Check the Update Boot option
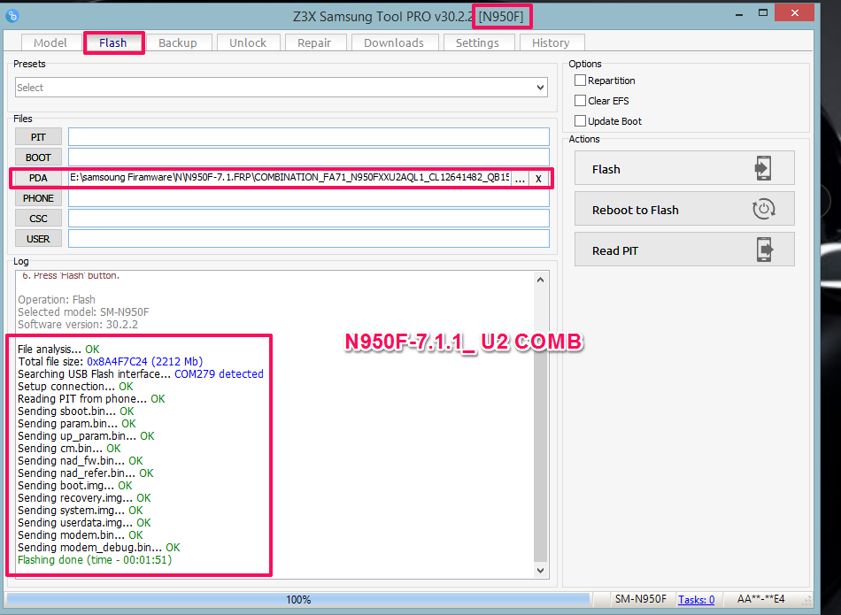 coord(580,121)
